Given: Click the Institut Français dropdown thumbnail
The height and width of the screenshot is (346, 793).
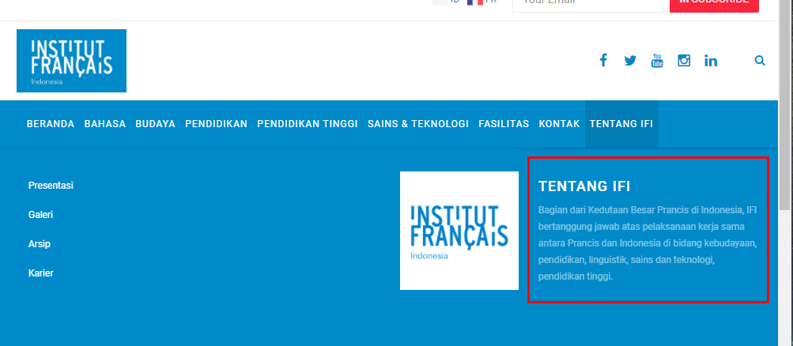Looking at the screenshot, I should (459, 231).
